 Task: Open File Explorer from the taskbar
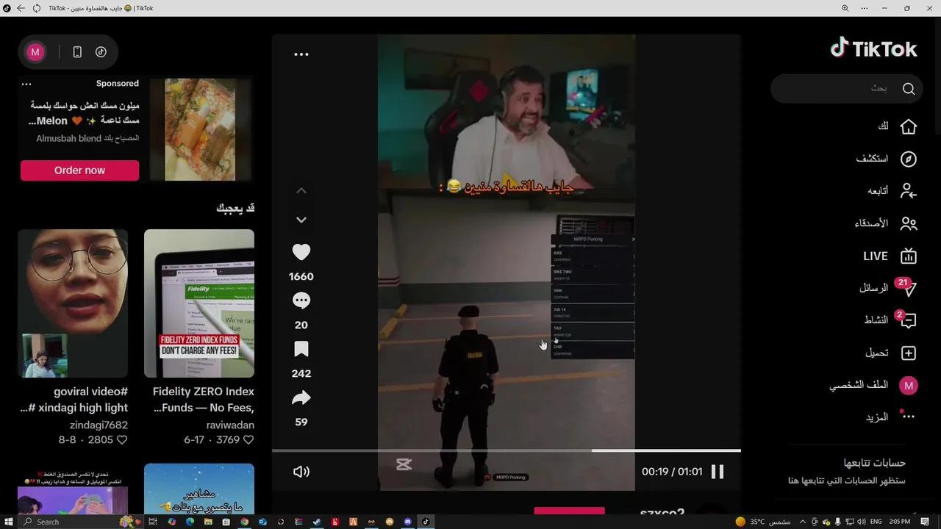point(208,522)
